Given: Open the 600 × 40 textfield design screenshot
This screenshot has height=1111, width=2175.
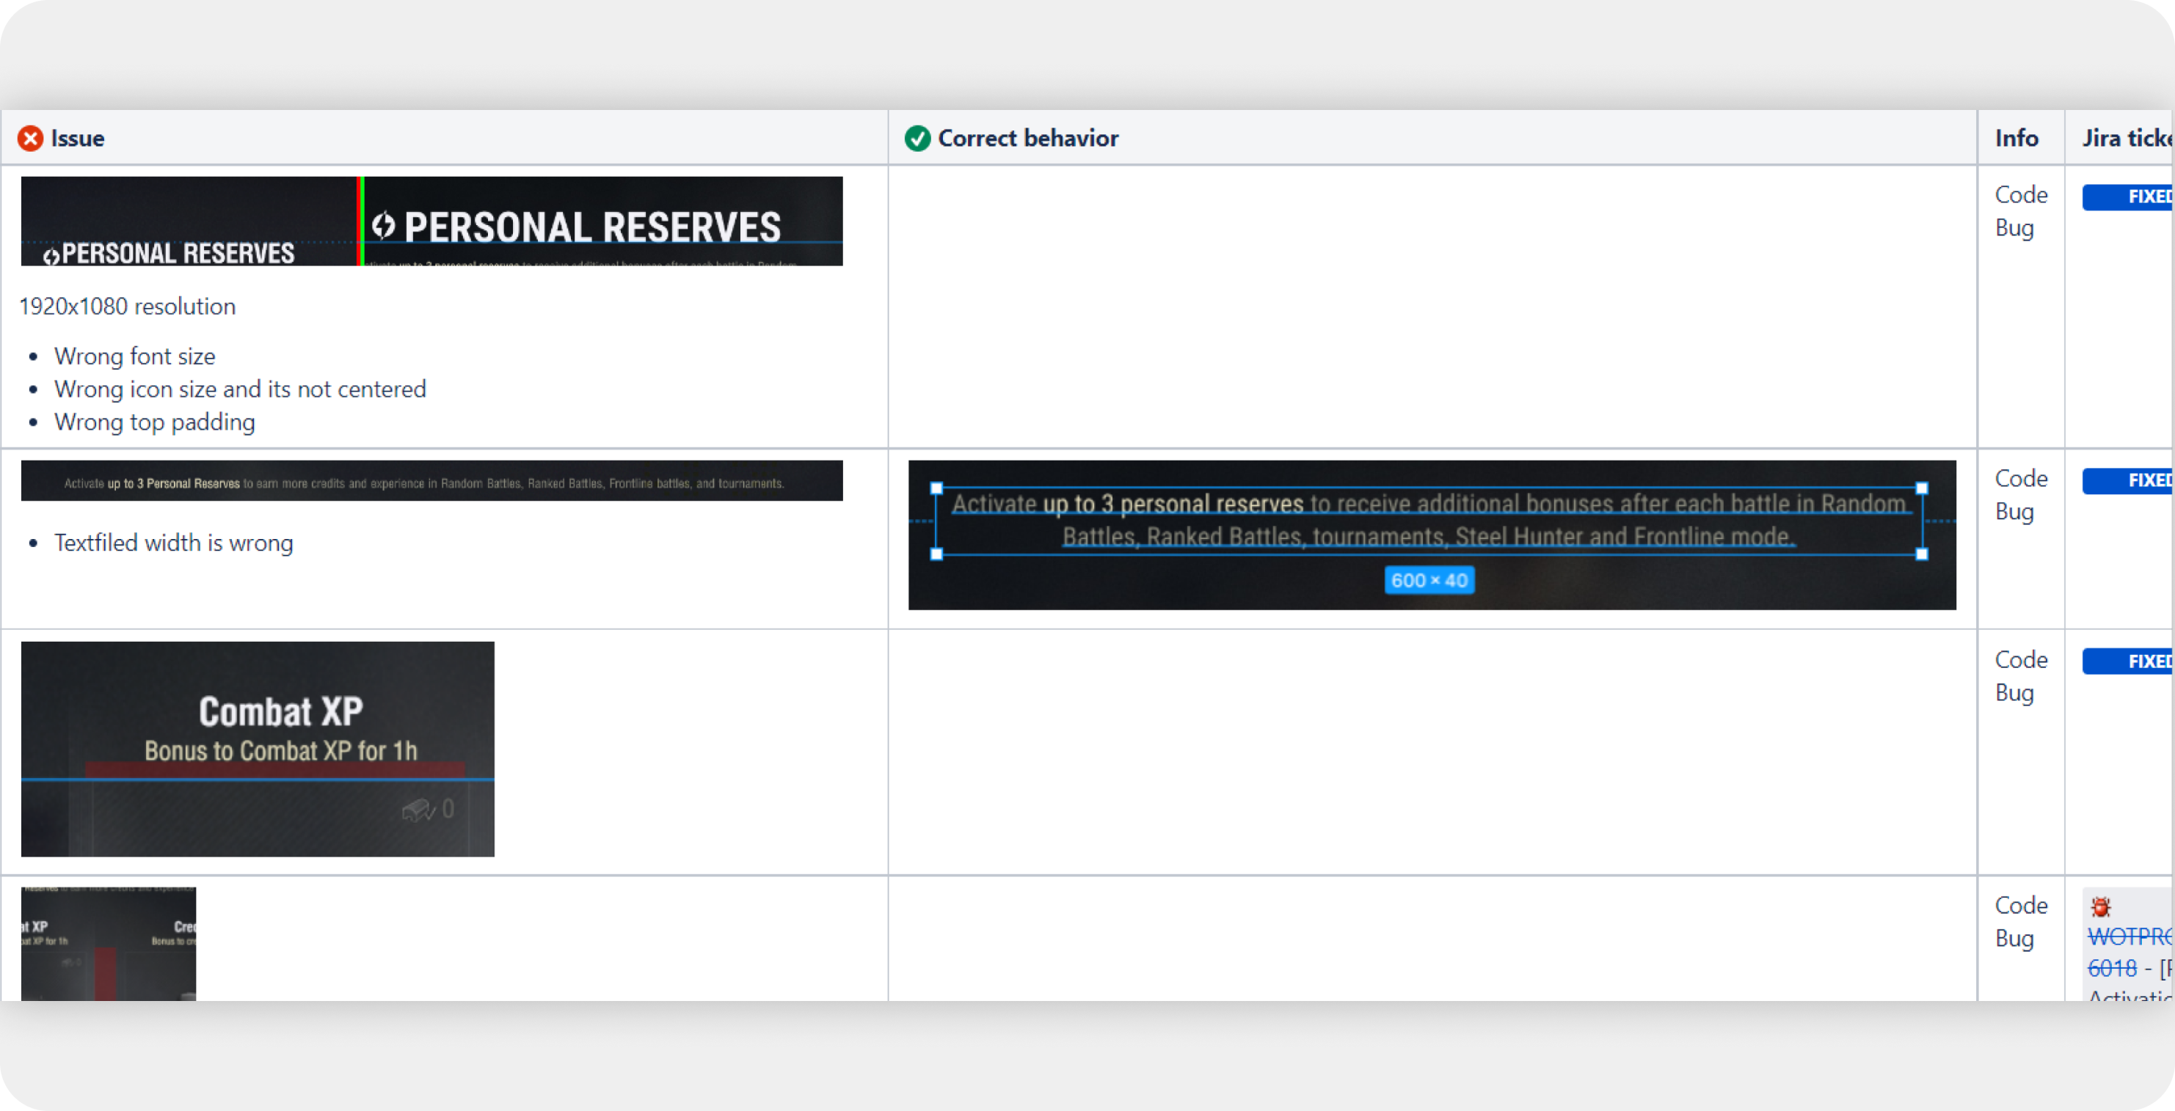Looking at the screenshot, I should (x=1432, y=535).
